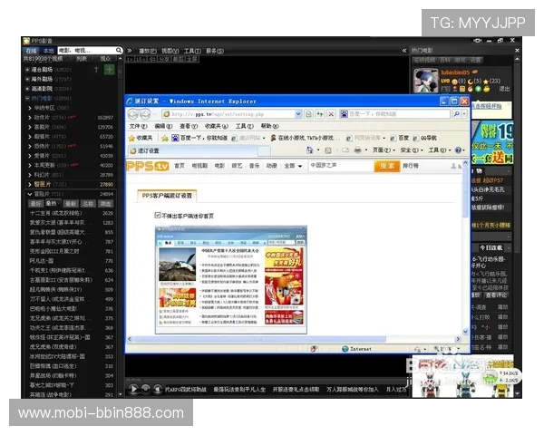Expand the 动作片 category

coord(30,118)
